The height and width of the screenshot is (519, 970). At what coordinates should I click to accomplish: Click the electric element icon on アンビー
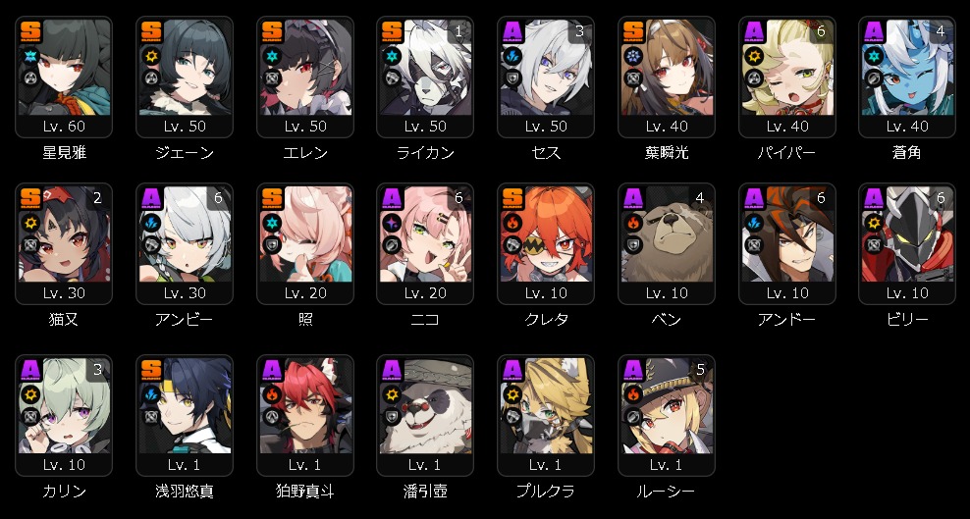click(151, 223)
